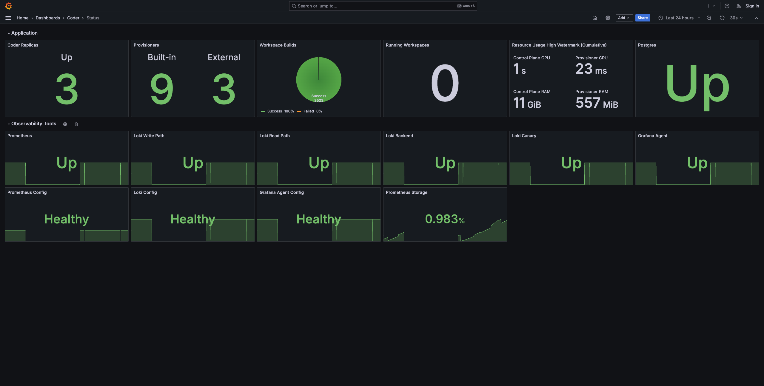Sign in to Grafana

point(752,6)
